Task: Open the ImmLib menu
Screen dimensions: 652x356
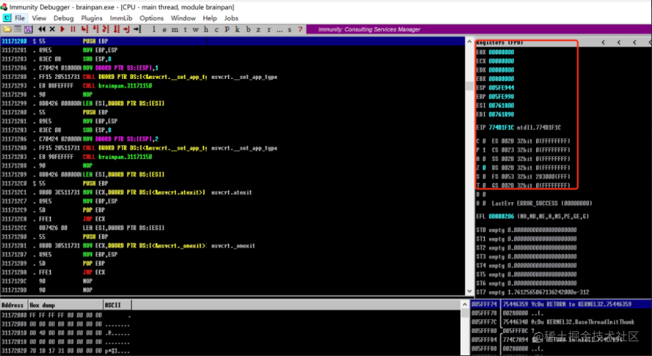Action: point(121,18)
